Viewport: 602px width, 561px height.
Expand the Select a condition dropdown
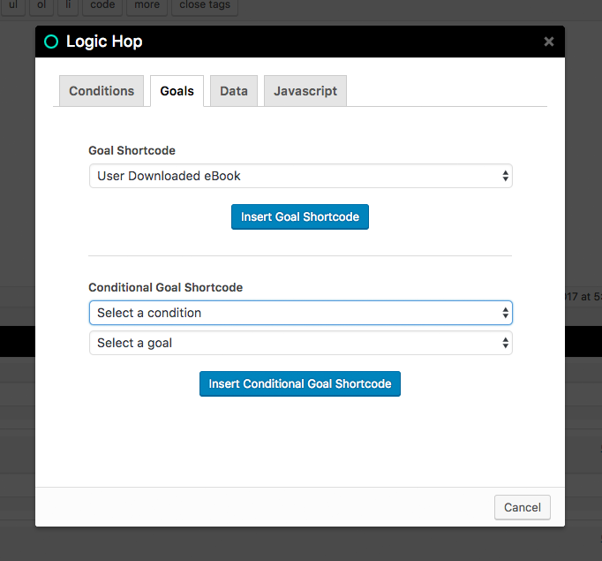coord(301,313)
